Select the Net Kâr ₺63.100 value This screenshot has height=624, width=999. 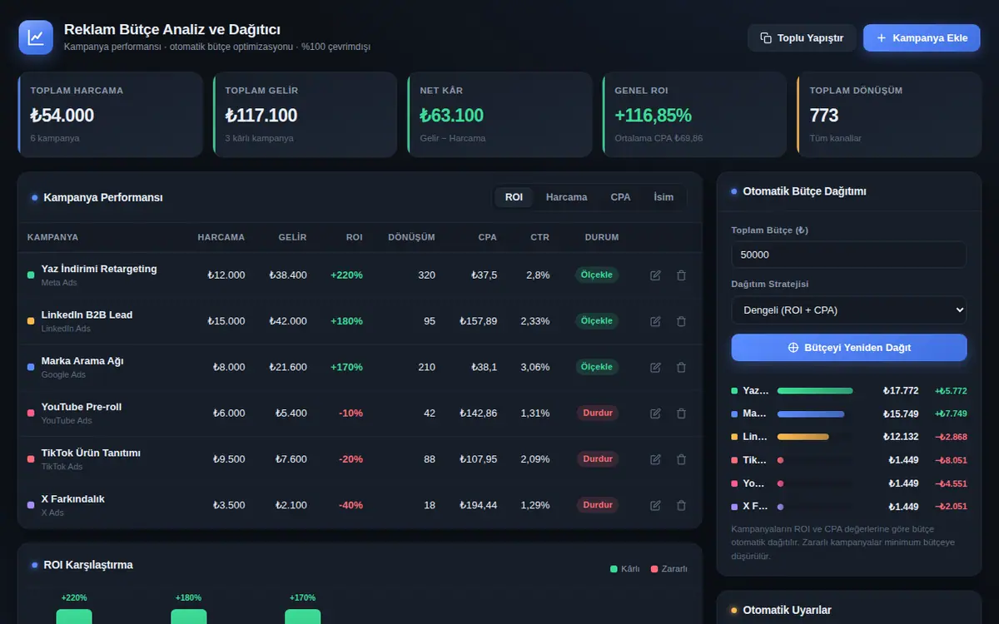pyautogui.click(x=452, y=116)
